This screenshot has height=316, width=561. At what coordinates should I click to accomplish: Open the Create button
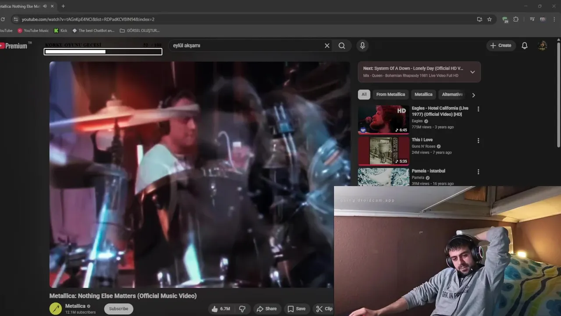tap(501, 46)
